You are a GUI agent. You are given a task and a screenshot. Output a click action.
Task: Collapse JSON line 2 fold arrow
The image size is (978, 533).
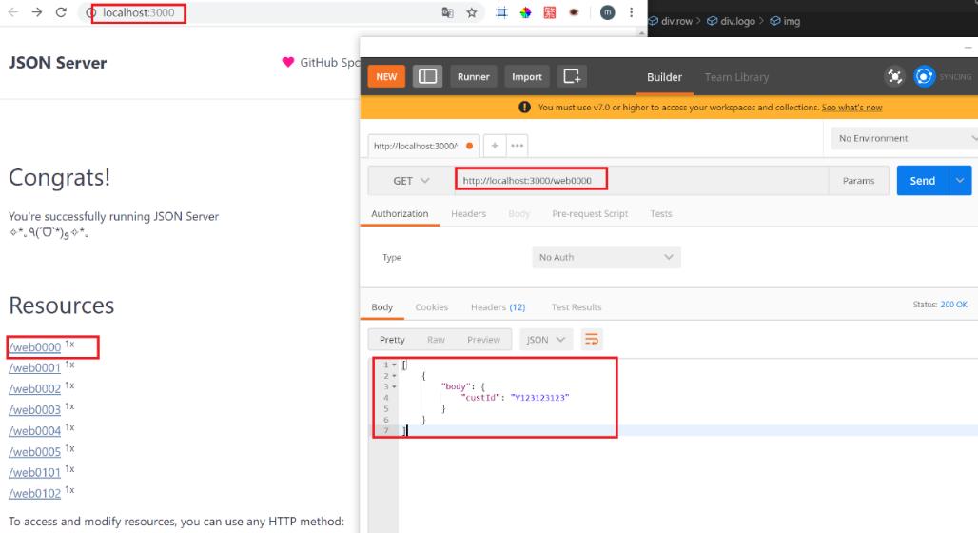click(x=394, y=376)
